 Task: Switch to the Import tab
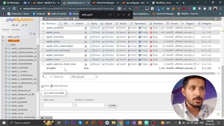(121, 23)
